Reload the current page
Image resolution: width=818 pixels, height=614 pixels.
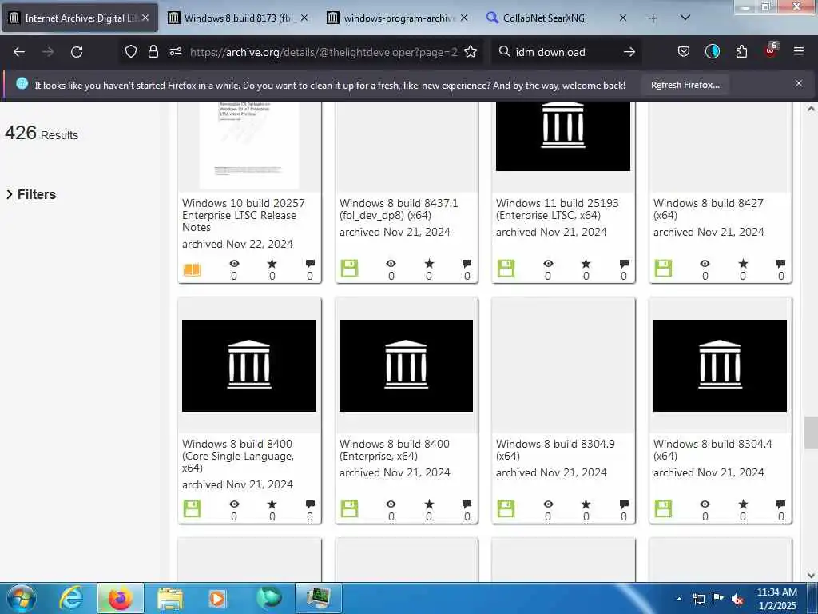click(x=77, y=52)
